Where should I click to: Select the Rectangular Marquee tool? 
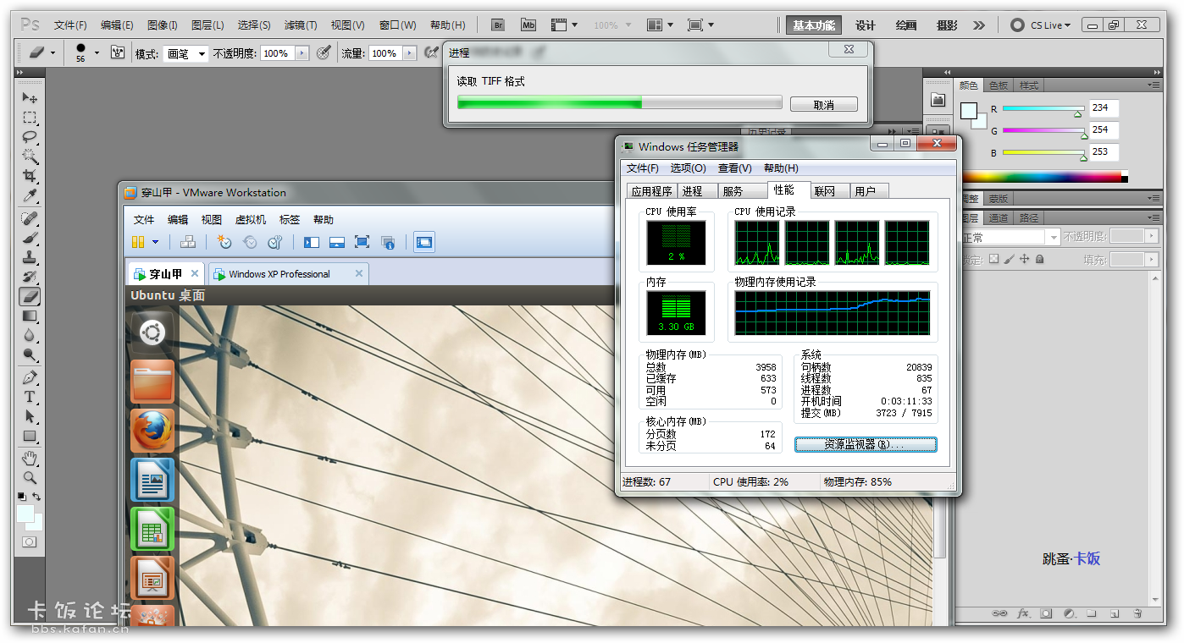(x=30, y=118)
